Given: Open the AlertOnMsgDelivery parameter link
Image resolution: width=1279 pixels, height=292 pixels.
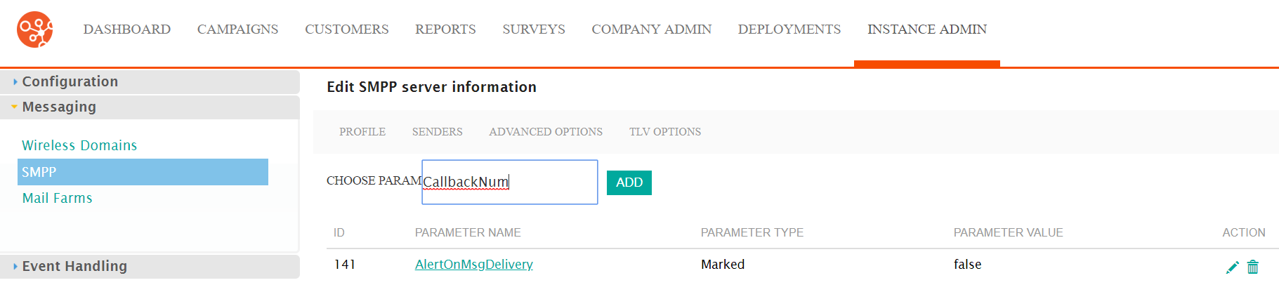Looking at the screenshot, I should point(474,265).
